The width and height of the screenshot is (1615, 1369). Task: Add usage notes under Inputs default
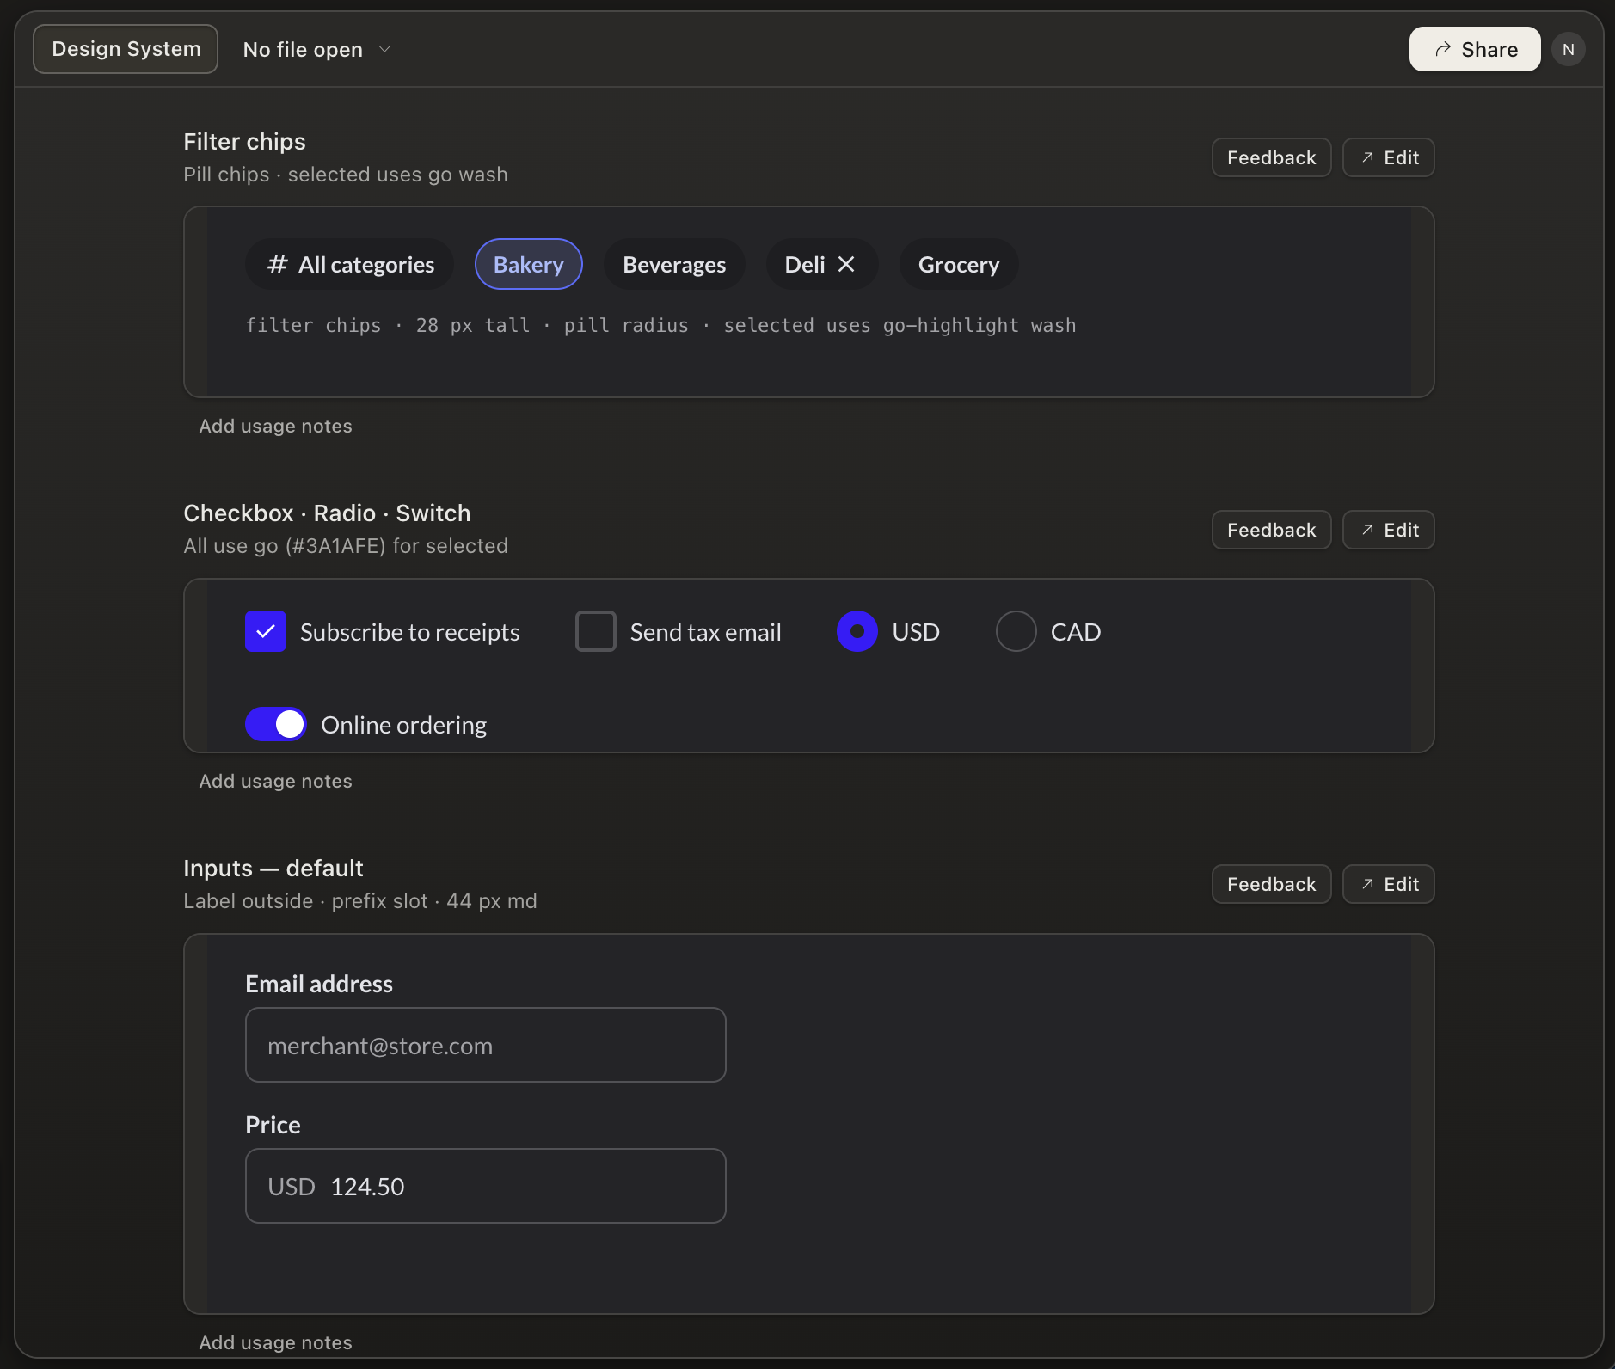tap(275, 1342)
